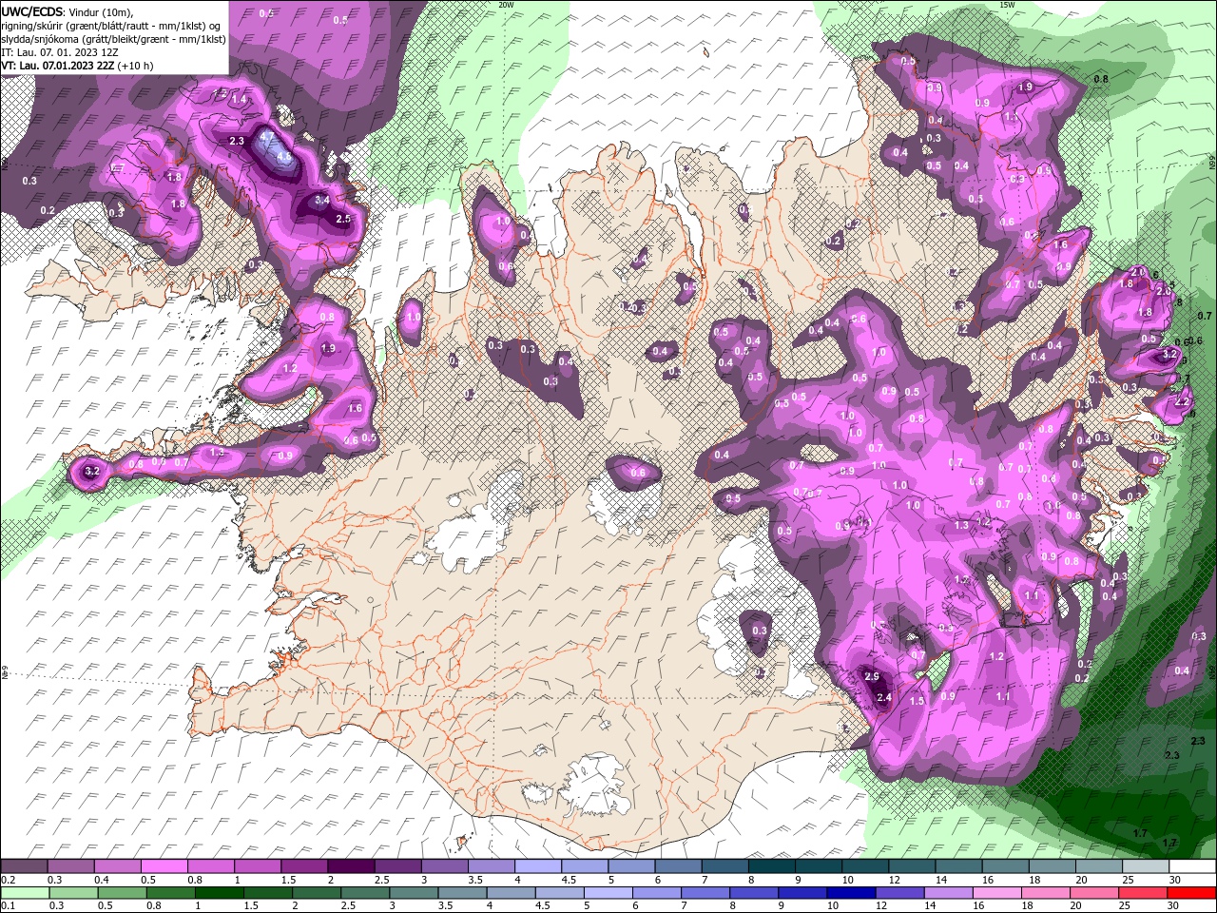
Task: Click the darkest green 1–1.5 swatch in lower legend
Action: point(219,893)
